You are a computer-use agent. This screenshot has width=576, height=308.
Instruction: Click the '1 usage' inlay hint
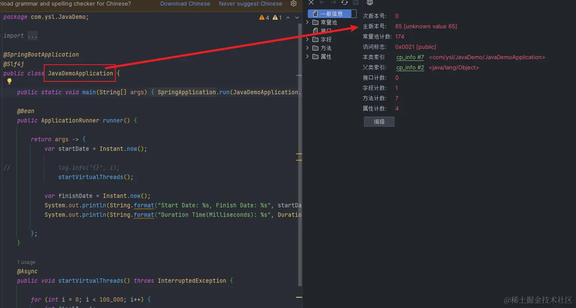coord(26,262)
